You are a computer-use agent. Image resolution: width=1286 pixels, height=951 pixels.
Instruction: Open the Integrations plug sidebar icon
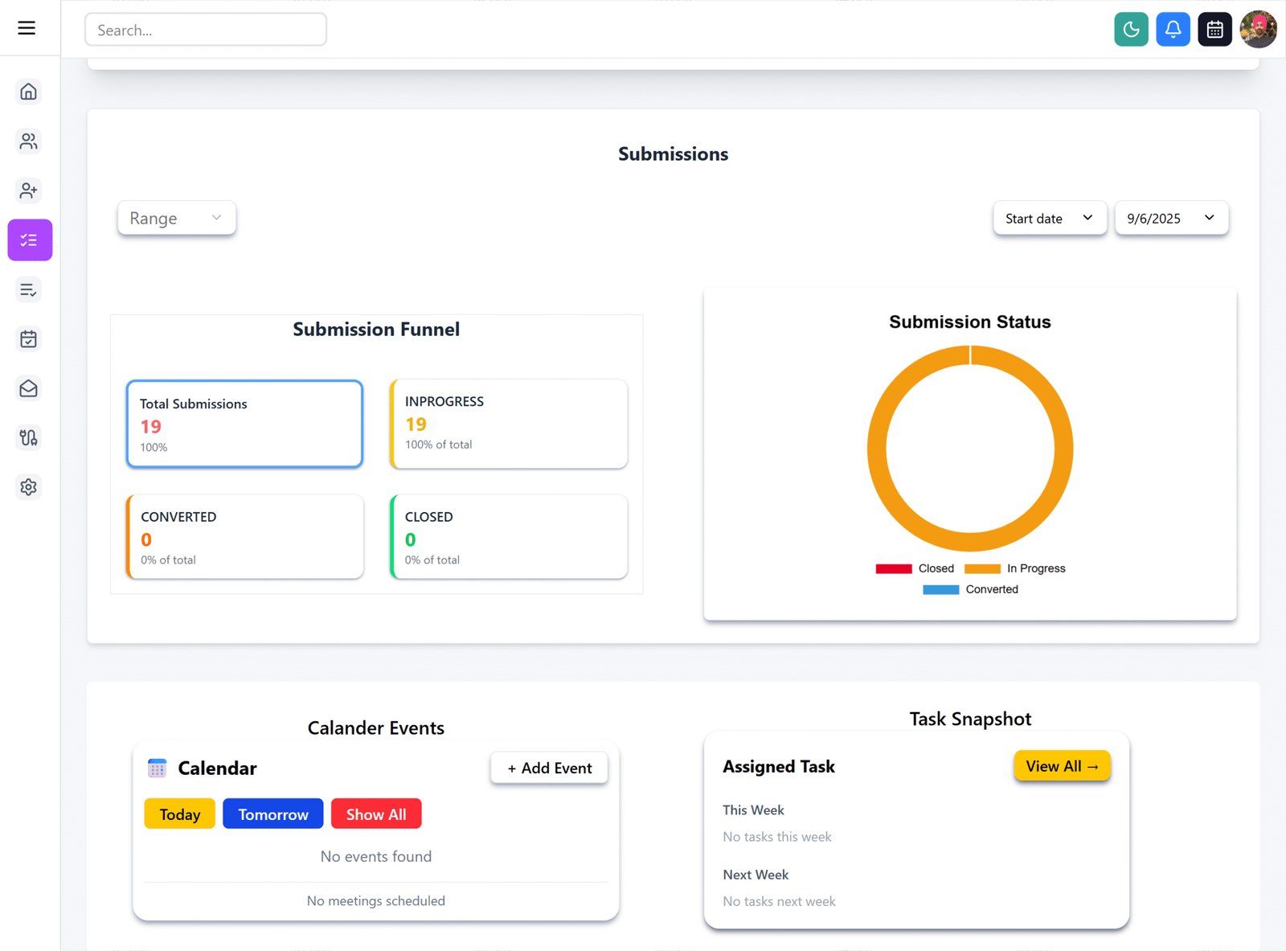29,438
